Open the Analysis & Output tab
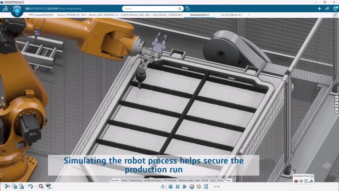 [153, 180]
